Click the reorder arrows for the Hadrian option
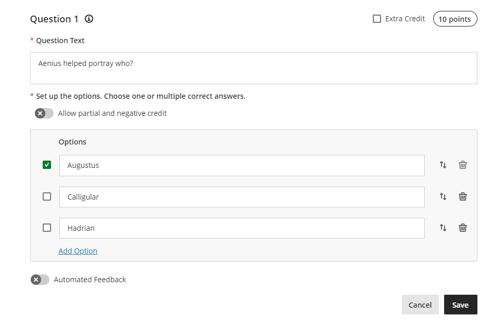 point(443,228)
